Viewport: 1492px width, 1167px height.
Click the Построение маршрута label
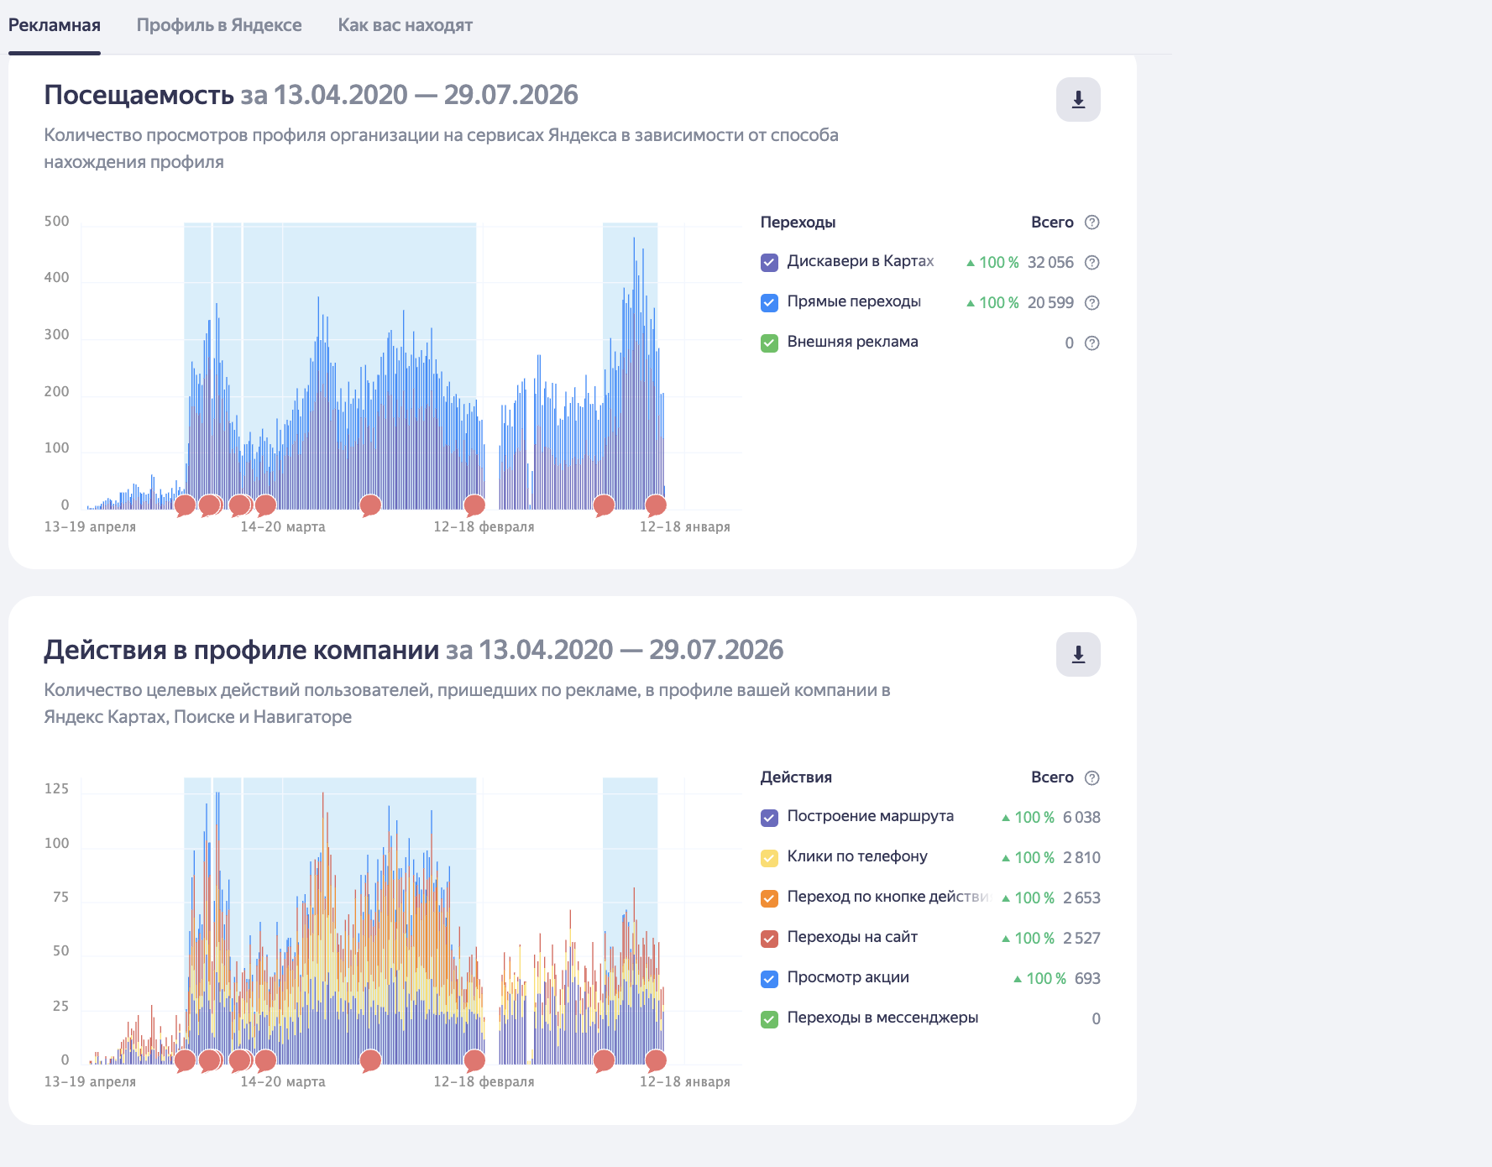[x=871, y=816]
